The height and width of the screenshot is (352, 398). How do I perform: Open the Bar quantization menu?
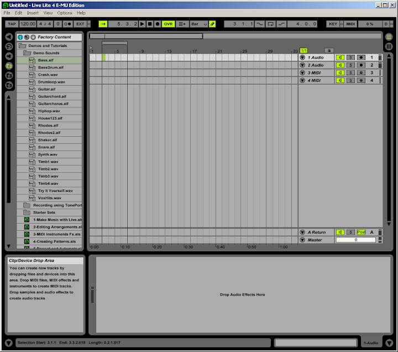(x=199, y=24)
